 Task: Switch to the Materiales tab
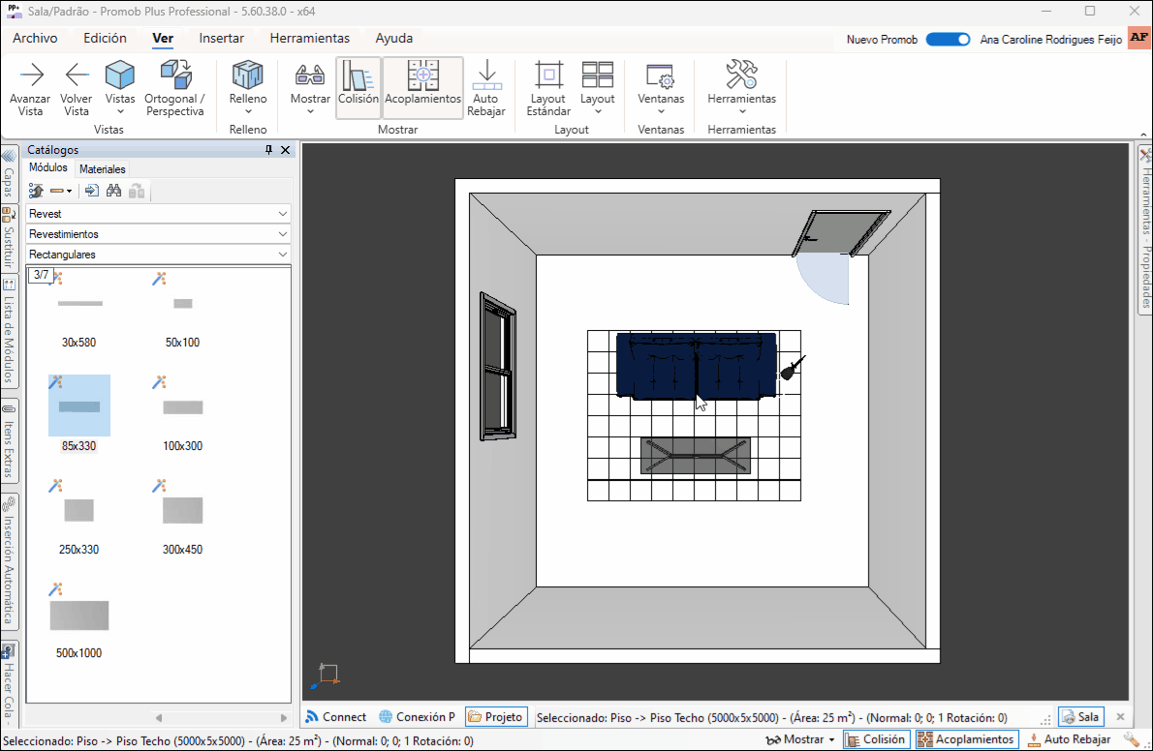click(102, 169)
